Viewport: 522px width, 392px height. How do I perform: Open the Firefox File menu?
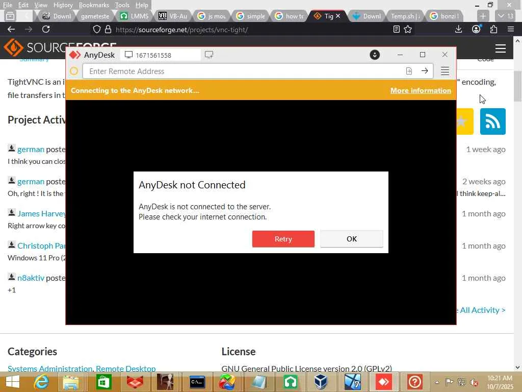7,5
